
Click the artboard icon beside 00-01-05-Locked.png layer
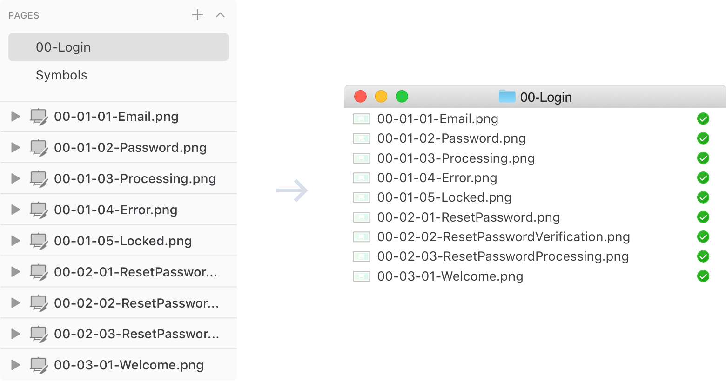click(38, 241)
